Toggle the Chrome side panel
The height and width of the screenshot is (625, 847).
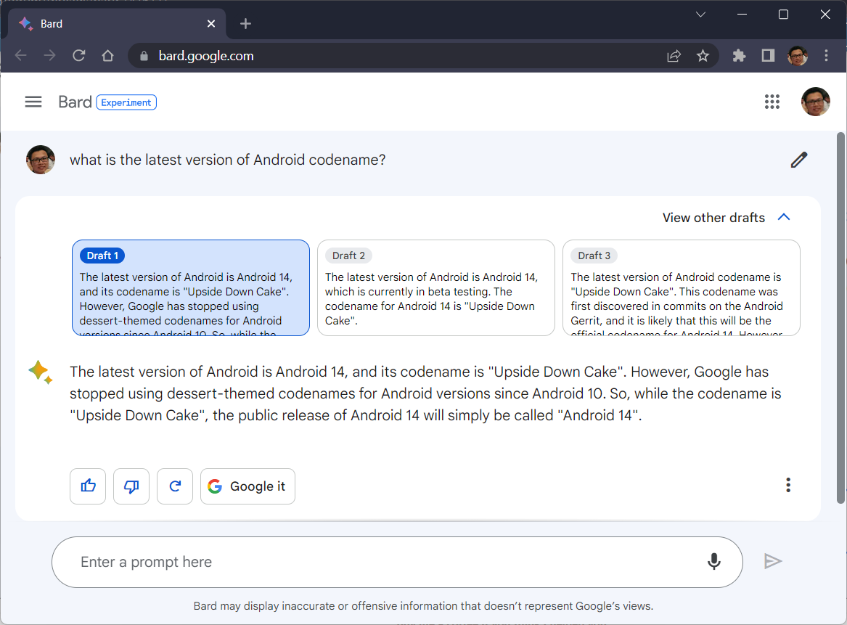(x=768, y=56)
